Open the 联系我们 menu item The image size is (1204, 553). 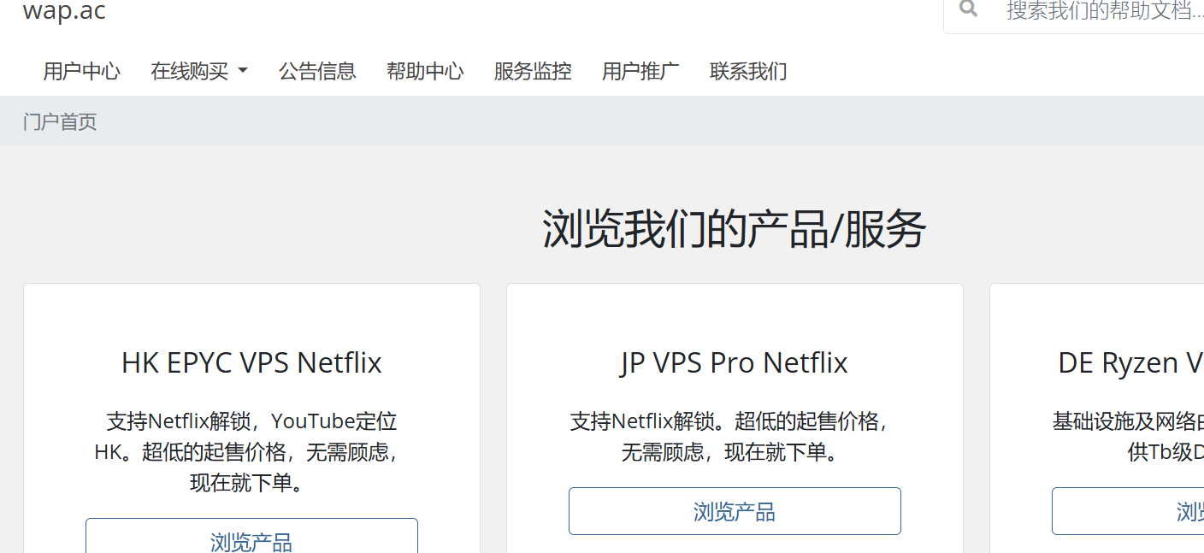pos(748,71)
